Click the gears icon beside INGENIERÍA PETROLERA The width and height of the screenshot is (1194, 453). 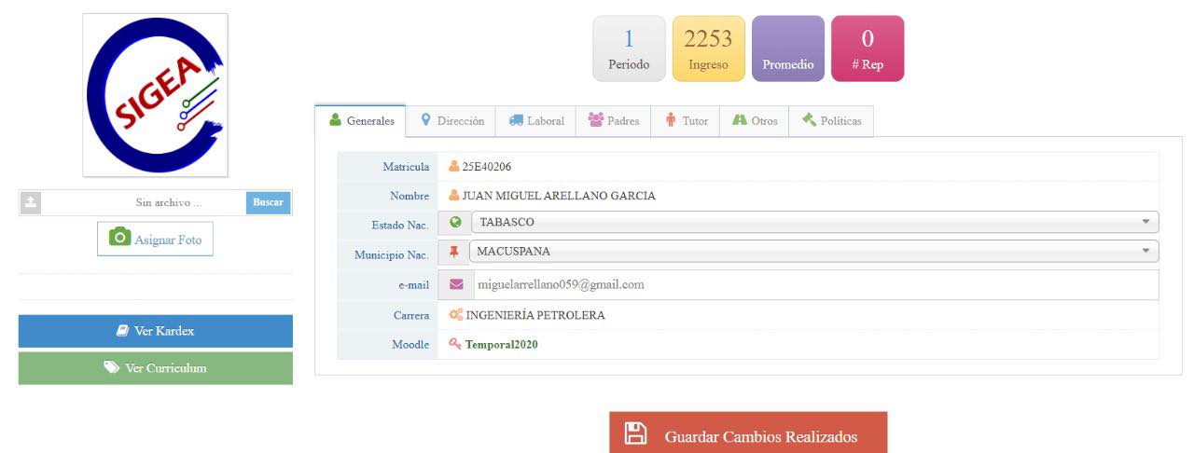tap(456, 315)
